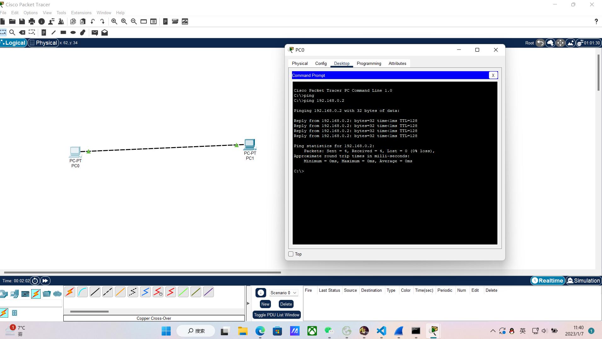The image size is (602, 339).
Task: Select the red Serial DCE connection icon
Action: [x=158, y=292]
